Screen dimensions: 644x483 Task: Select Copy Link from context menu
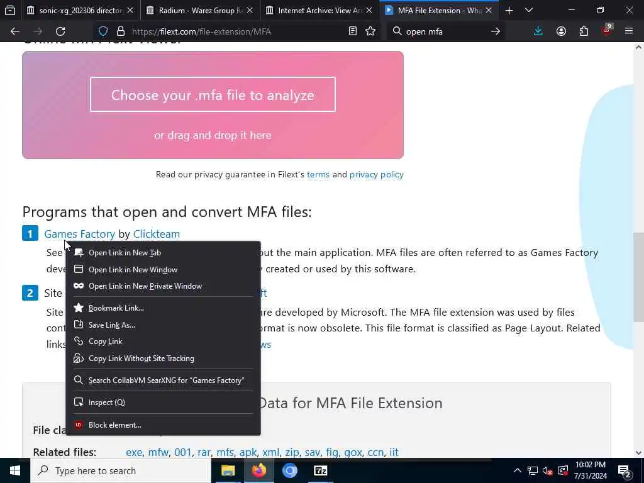(x=163, y=341)
